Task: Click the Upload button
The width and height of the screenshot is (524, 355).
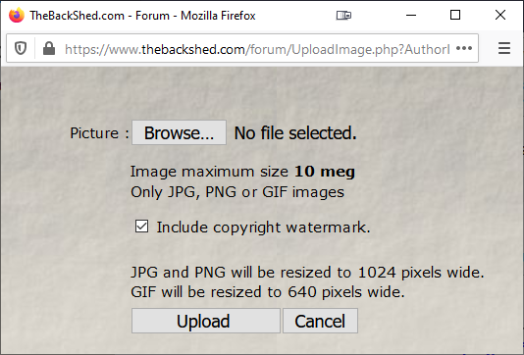Action: pos(205,321)
